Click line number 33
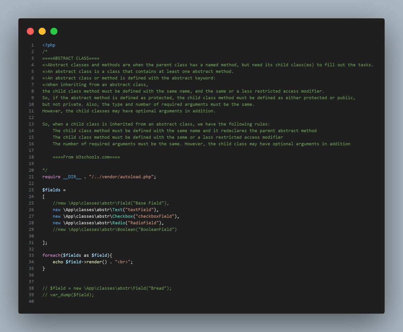 click(x=32, y=256)
